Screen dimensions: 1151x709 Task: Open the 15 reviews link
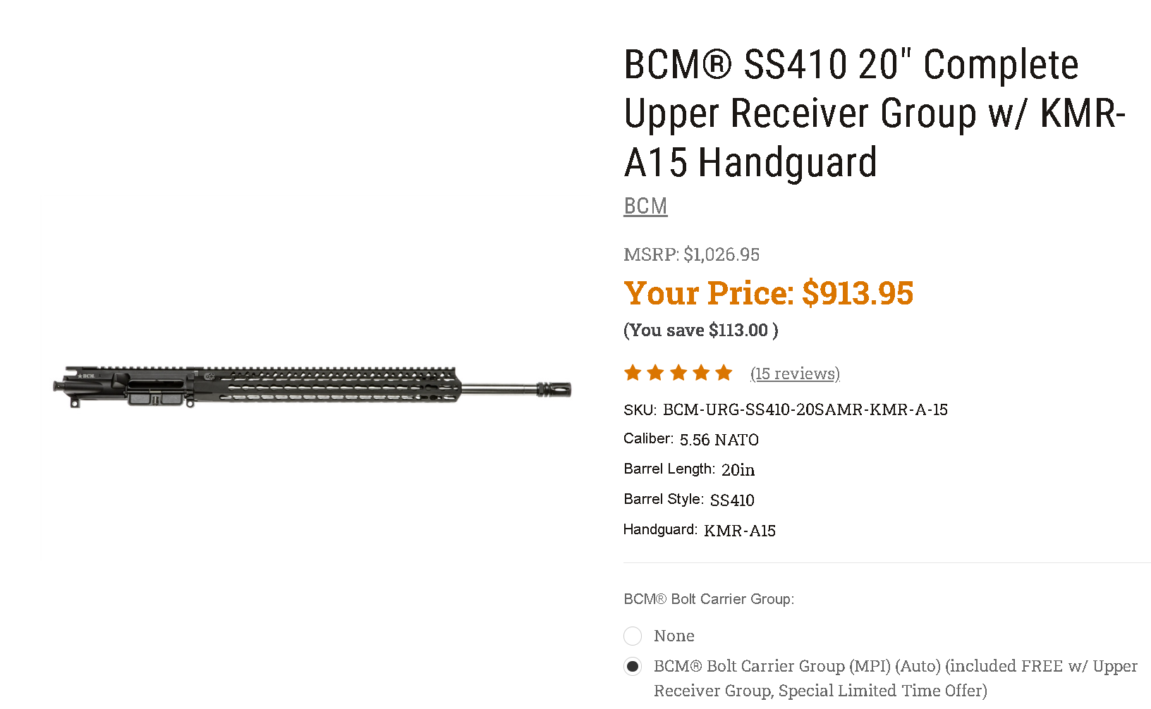[x=795, y=374]
